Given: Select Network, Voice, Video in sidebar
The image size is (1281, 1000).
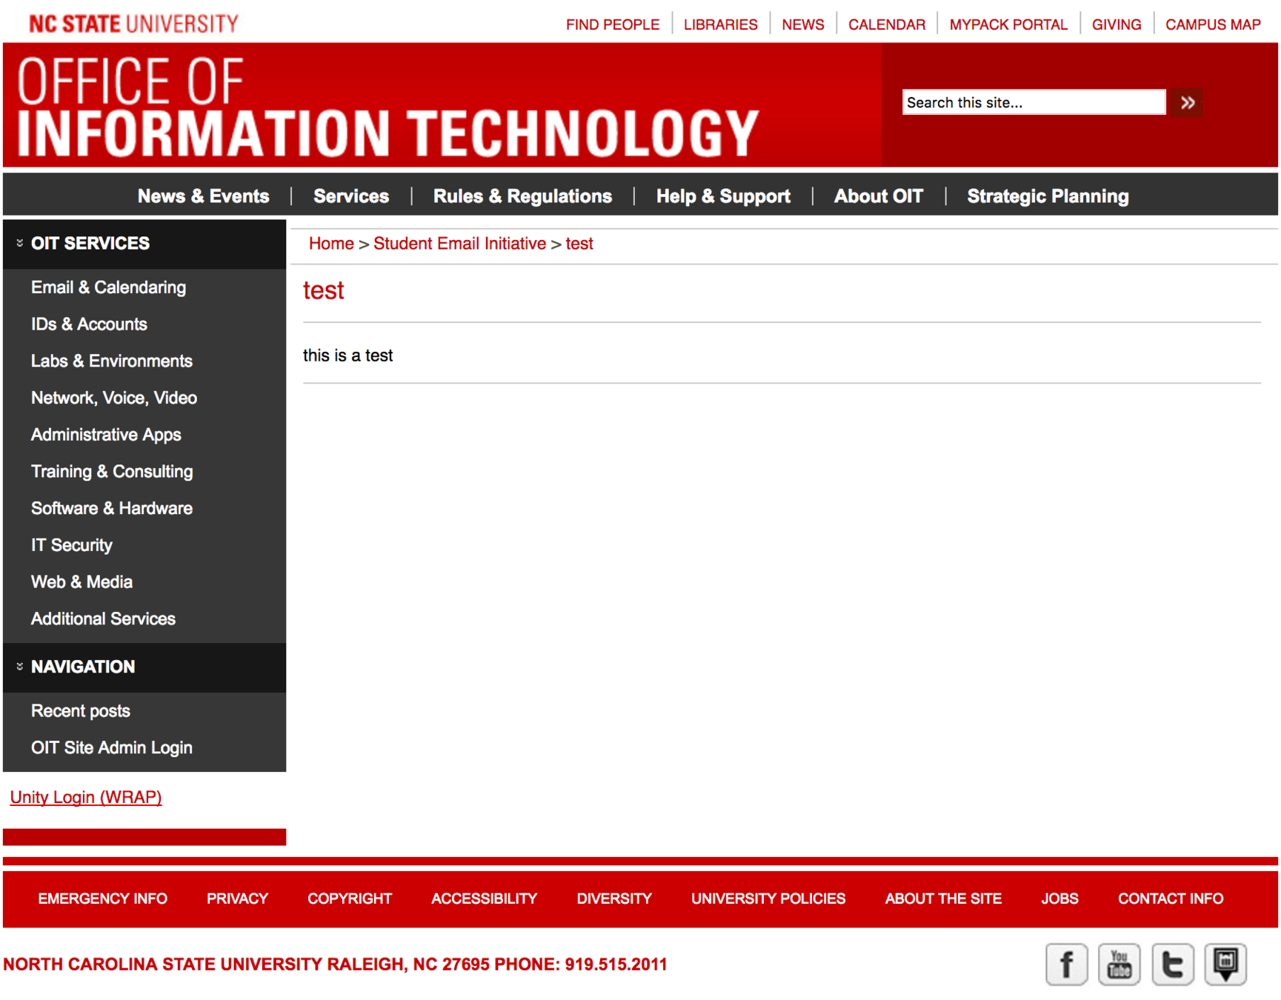Looking at the screenshot, I should point(114,398).
